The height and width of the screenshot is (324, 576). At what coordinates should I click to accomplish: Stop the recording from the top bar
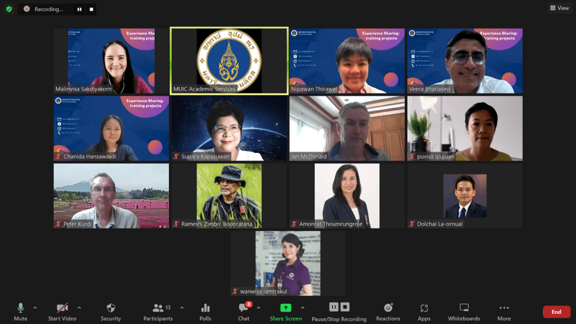(91, 10)
